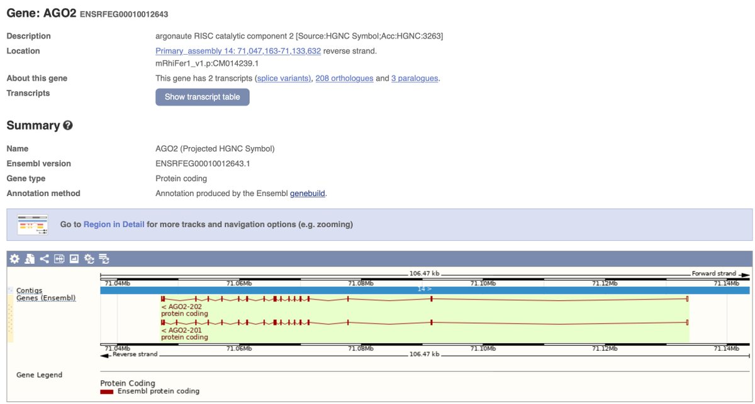Click the resize-image icon in the track toolbar
Image resolution: width=755 pixels, height=404 pixels.
click(59, 258)
